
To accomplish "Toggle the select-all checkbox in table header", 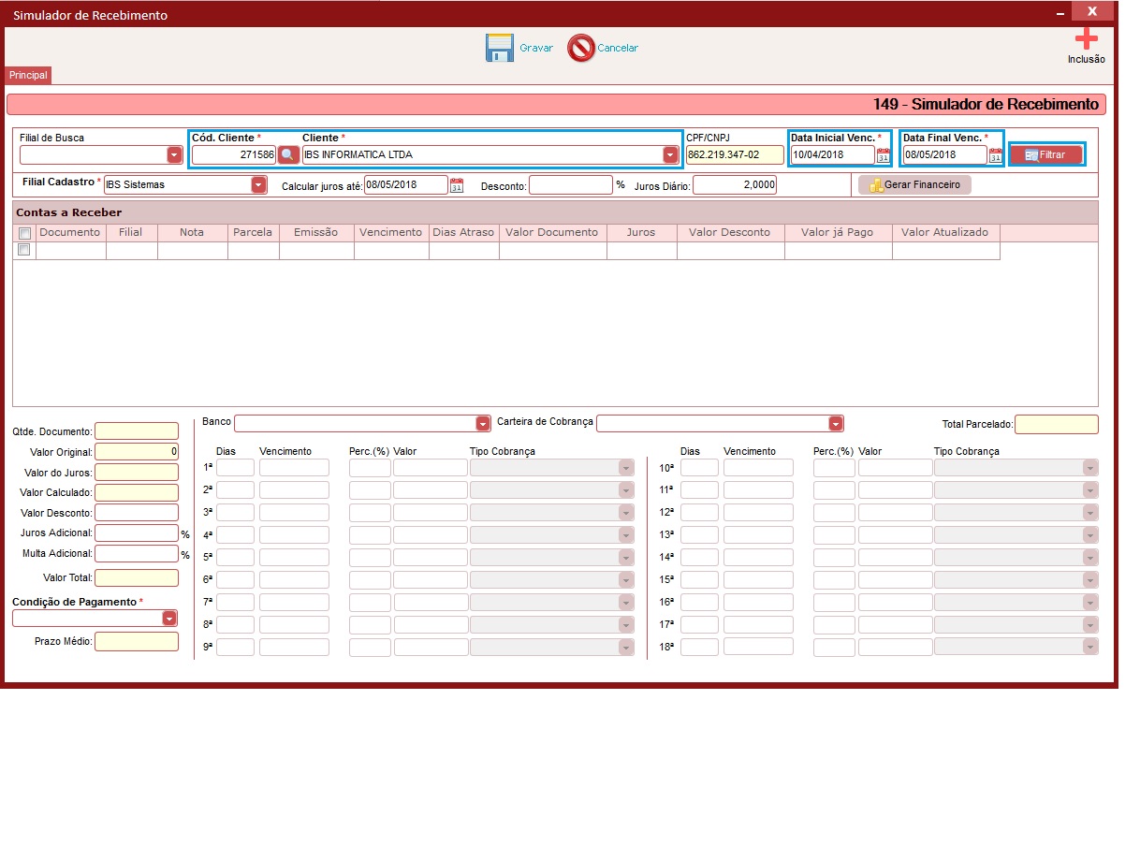I will pyautogui.click(x=24, y=233).
